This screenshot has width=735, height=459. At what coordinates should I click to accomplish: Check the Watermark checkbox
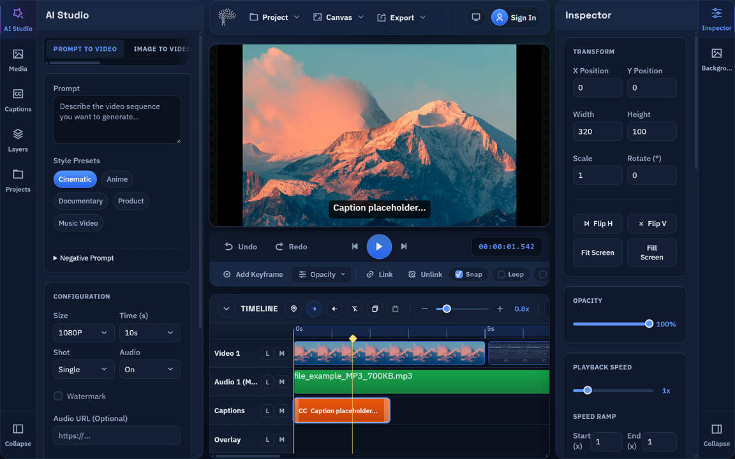(58, 396)
